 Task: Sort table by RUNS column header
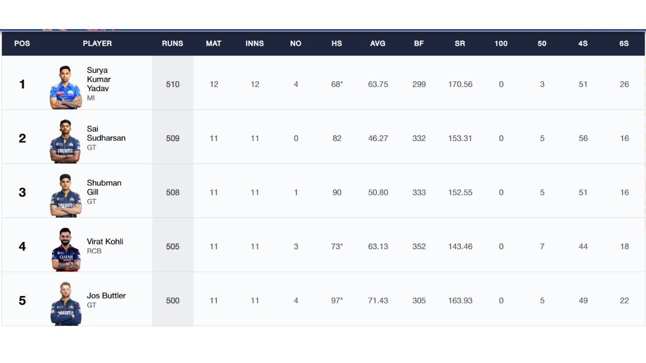click(173, 43)
